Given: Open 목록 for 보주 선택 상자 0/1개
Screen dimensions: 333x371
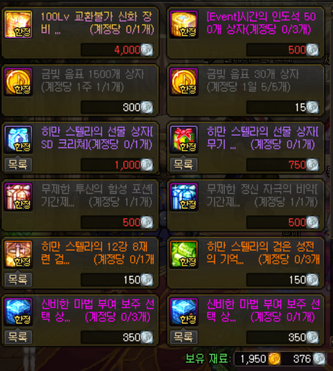Looking at the screenshot, I should click(184, 337).
